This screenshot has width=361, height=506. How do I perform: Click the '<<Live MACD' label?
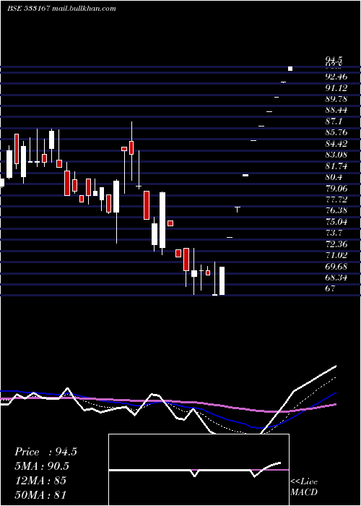(304, 487)
